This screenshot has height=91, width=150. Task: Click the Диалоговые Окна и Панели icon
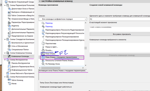pyautogui.click(x=9, y=9)
